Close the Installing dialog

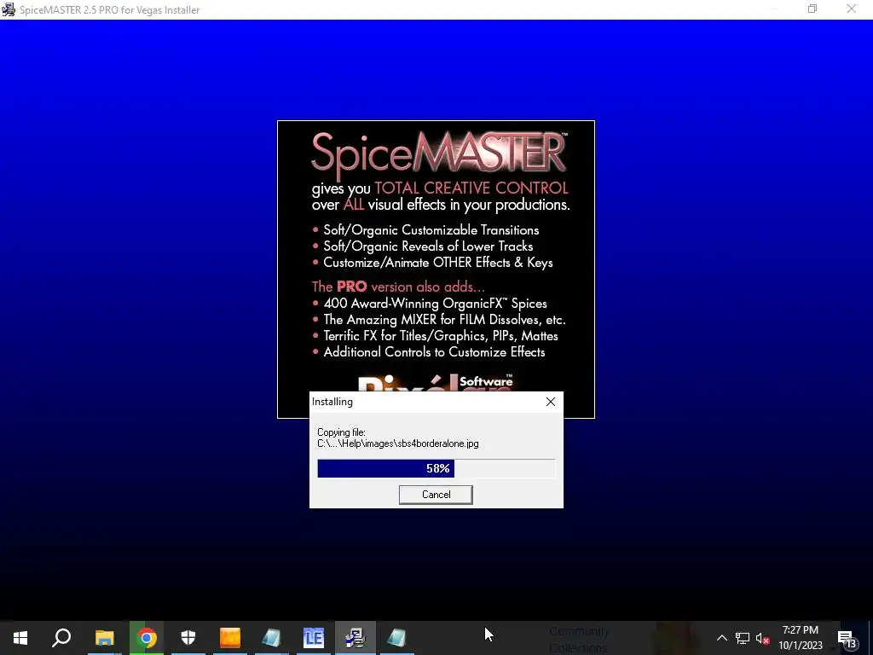pos(551,402)
